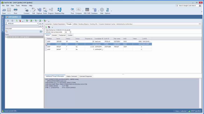Switch to the Pending Objects tab
Viewport: 204px width, 114px height.
pyautogui.click(x=84, y=24)
